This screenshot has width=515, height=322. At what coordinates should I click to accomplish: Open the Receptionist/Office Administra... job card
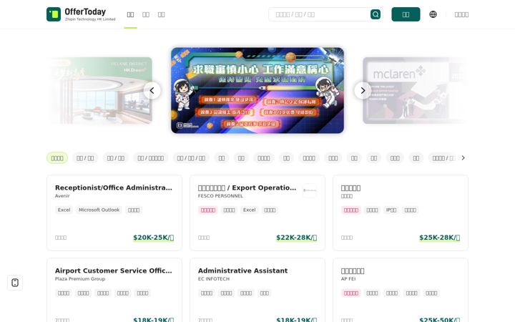[x=114, y=213]
